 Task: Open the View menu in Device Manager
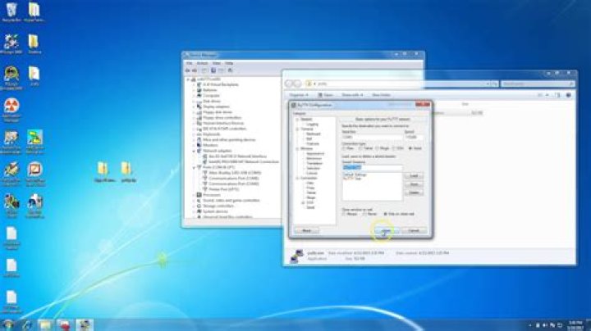(x=217, y=63)
